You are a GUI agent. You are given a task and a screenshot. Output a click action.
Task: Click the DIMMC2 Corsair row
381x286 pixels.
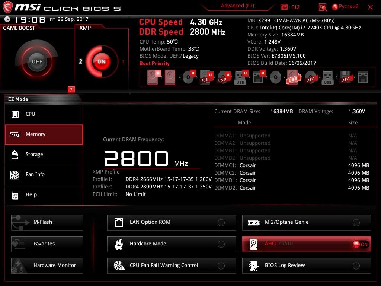(292, 173)
